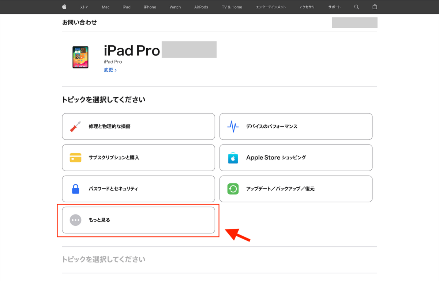439x281 pixels.
Task: Open the Mac menu item
Action: (106, 7)
